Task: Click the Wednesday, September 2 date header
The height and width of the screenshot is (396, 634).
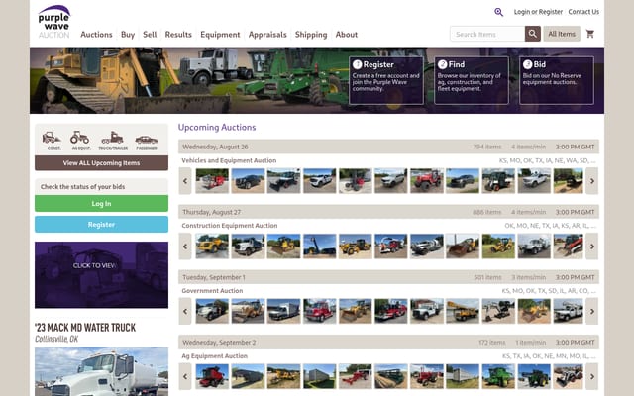Action: click(x=388, y=343)
